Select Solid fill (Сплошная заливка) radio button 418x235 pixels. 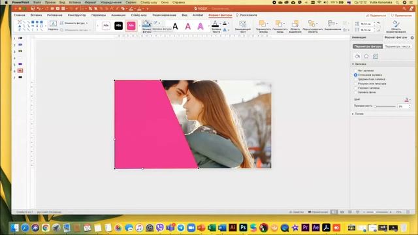click(x=355, y=75)
